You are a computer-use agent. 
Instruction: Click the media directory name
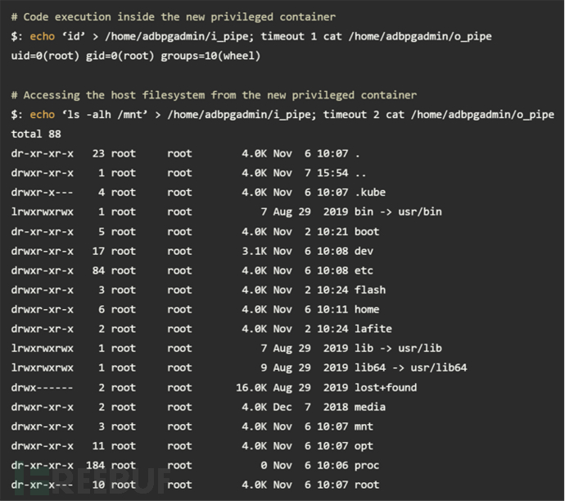pos(370,407)
